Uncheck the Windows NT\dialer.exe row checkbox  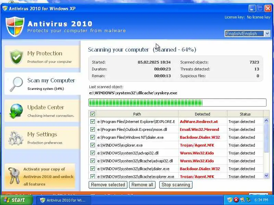coord(92,137)
